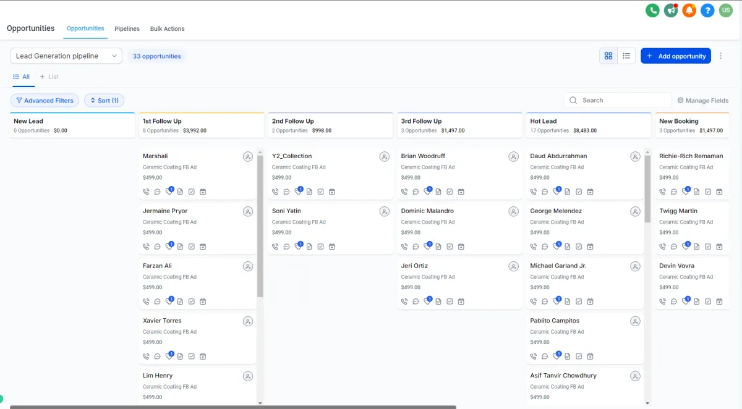742x409 pixels.
Task: Open the three-dot more options menu
Action: (x=720, y=56)
